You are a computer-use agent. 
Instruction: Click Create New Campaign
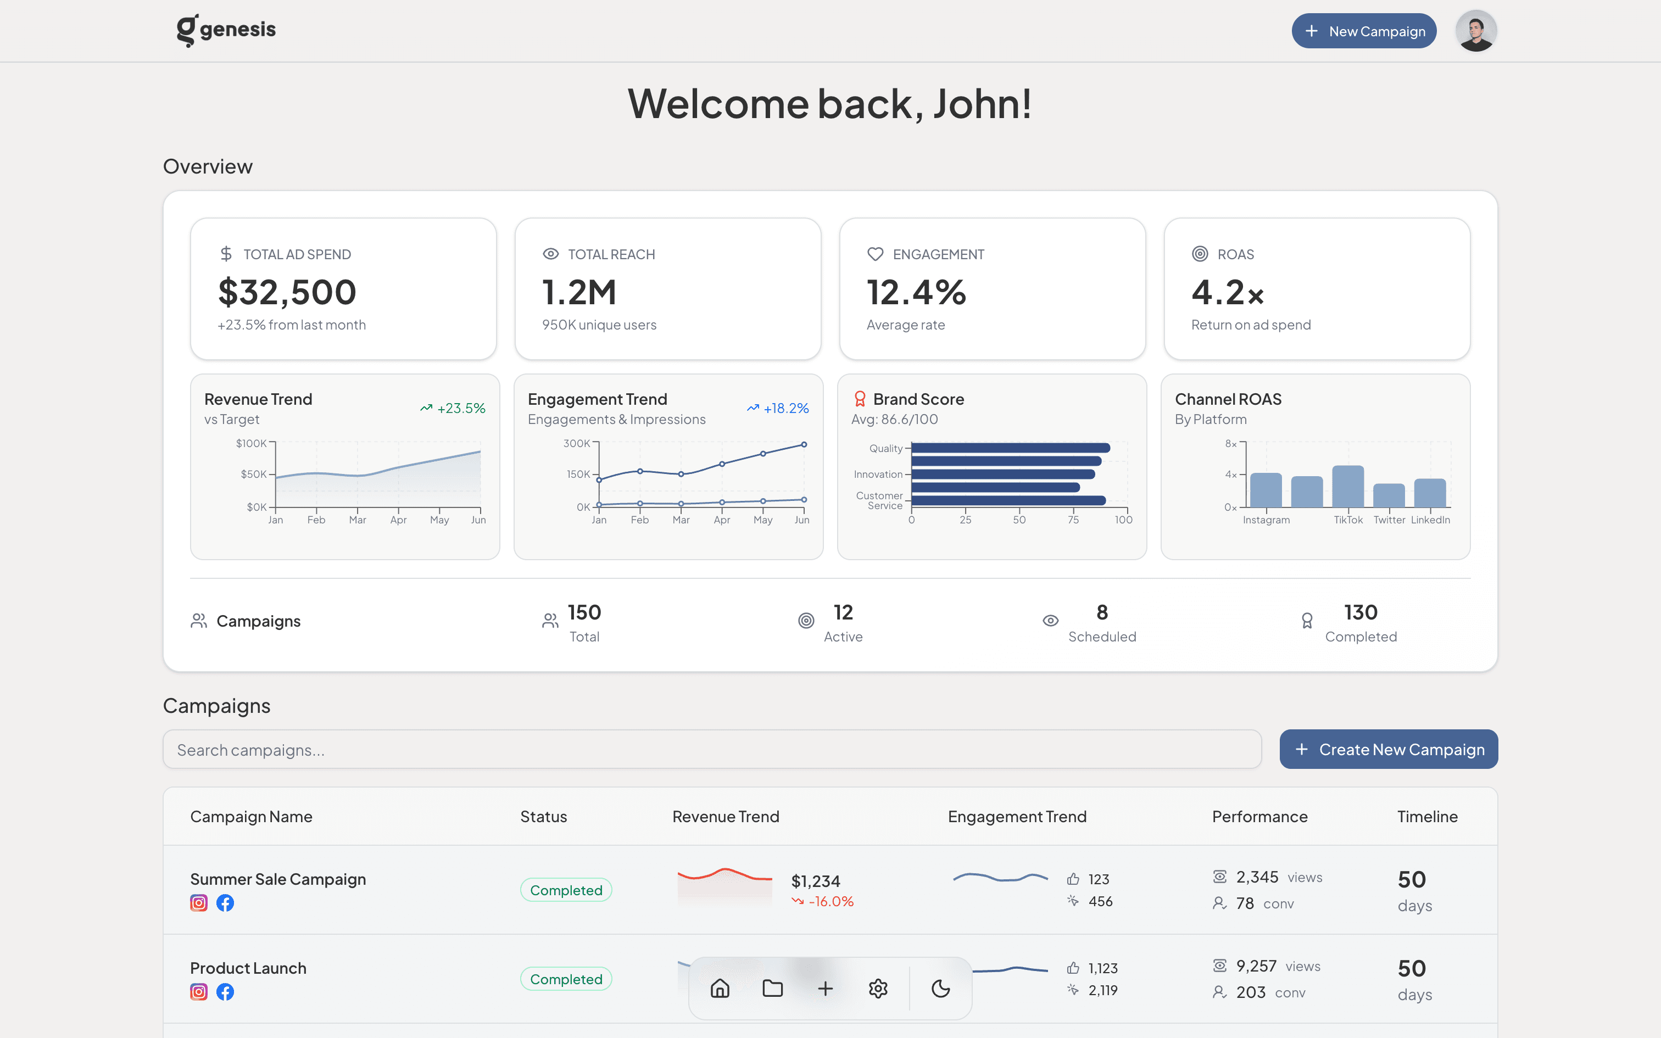tap(1388, 749)
